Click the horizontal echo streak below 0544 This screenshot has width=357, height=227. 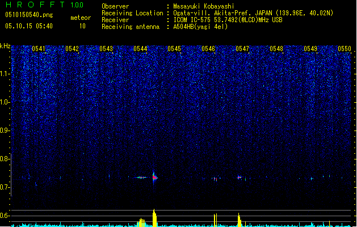pos(142,178)
